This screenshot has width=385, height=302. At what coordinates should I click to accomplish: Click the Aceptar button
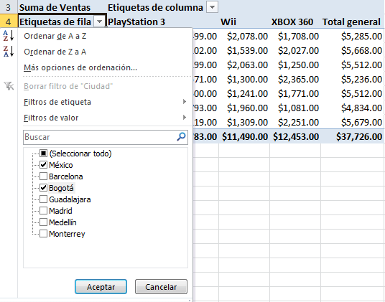[x=101, y=286]
